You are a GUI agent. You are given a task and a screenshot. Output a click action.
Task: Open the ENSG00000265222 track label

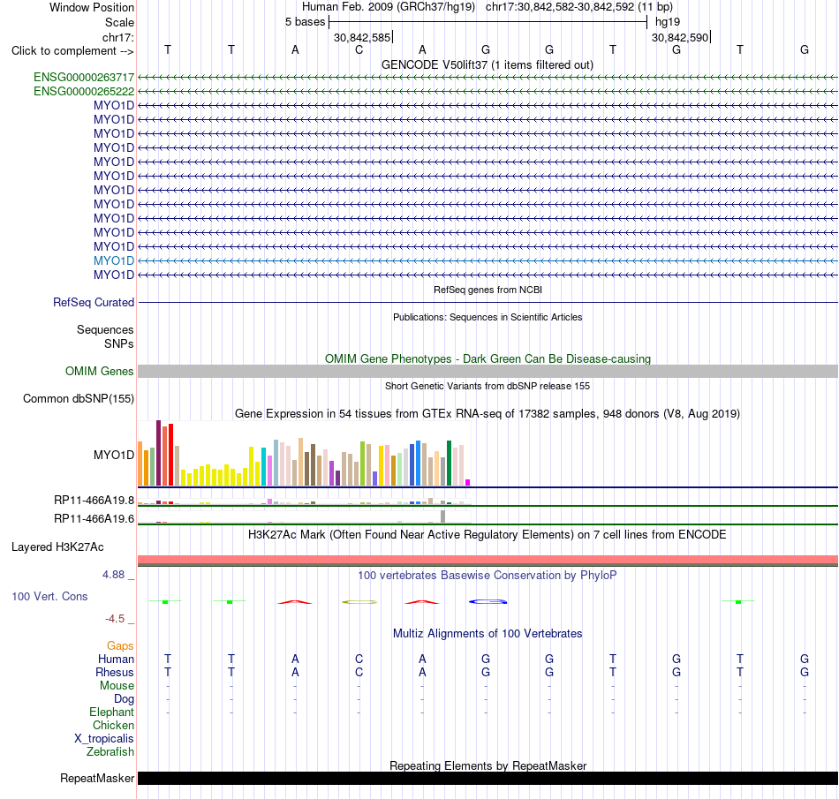pyautogui.click(x=84, y=92)
